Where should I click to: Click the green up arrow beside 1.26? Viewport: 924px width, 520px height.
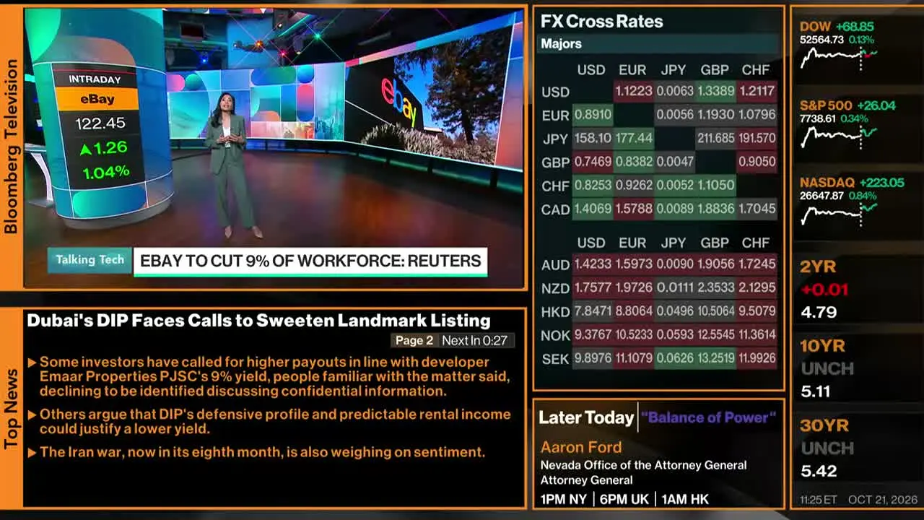[x=86, y=149]
